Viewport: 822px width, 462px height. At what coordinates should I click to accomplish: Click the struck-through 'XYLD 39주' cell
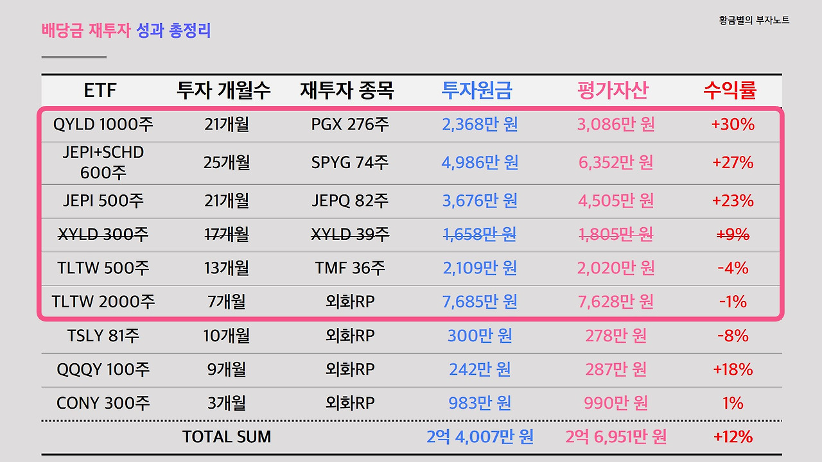coord(350,235)
